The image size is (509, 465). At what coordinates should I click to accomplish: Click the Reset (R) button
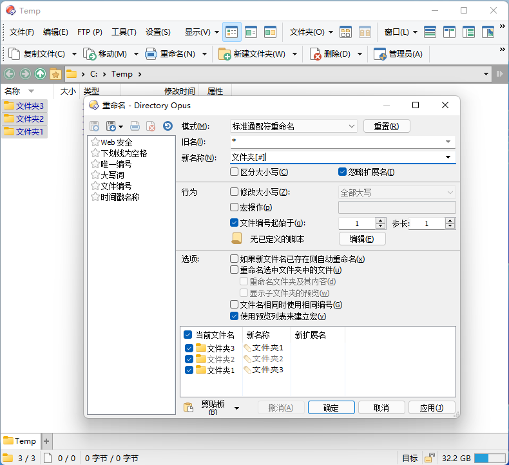(x=387, y=126)
